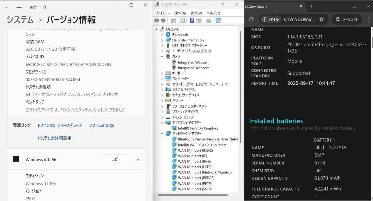Reload the Battery report page
Image resolution: width=373 pixels, height=201 pixels.
click(251, 19)
